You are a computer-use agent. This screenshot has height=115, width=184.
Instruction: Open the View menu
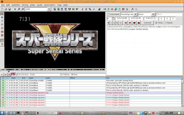pyautogui.click(x=59, y=5)
